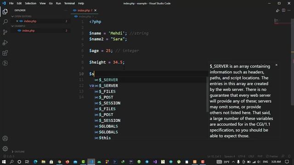
Task: Choose the second $_SESSION suggestion
Action: pos(109,121)
